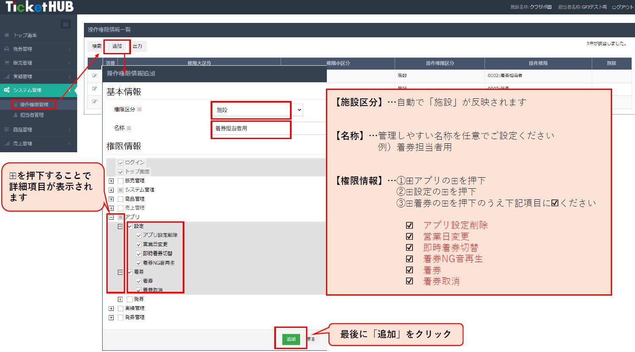
Task: Click the edit icon in third table row
Action: pos(95,102)
